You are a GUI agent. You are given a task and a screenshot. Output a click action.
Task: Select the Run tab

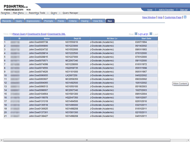[110, 21]
